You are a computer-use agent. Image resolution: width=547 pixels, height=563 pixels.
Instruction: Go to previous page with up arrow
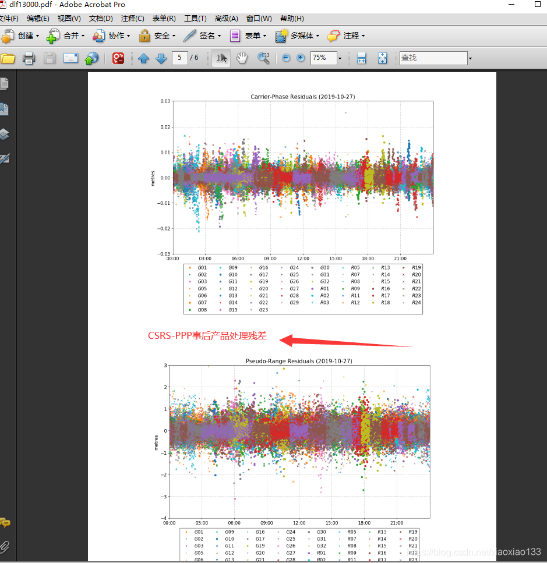(144, 58)
